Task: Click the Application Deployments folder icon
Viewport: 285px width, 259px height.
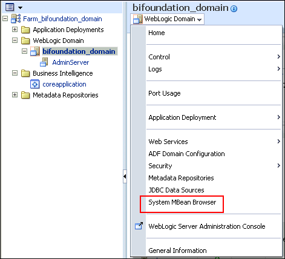Action: click(25, 30)
